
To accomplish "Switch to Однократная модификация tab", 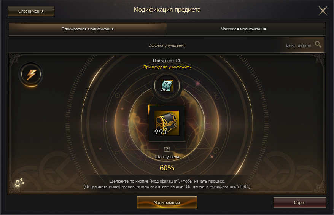I will [x=87, y=29].
